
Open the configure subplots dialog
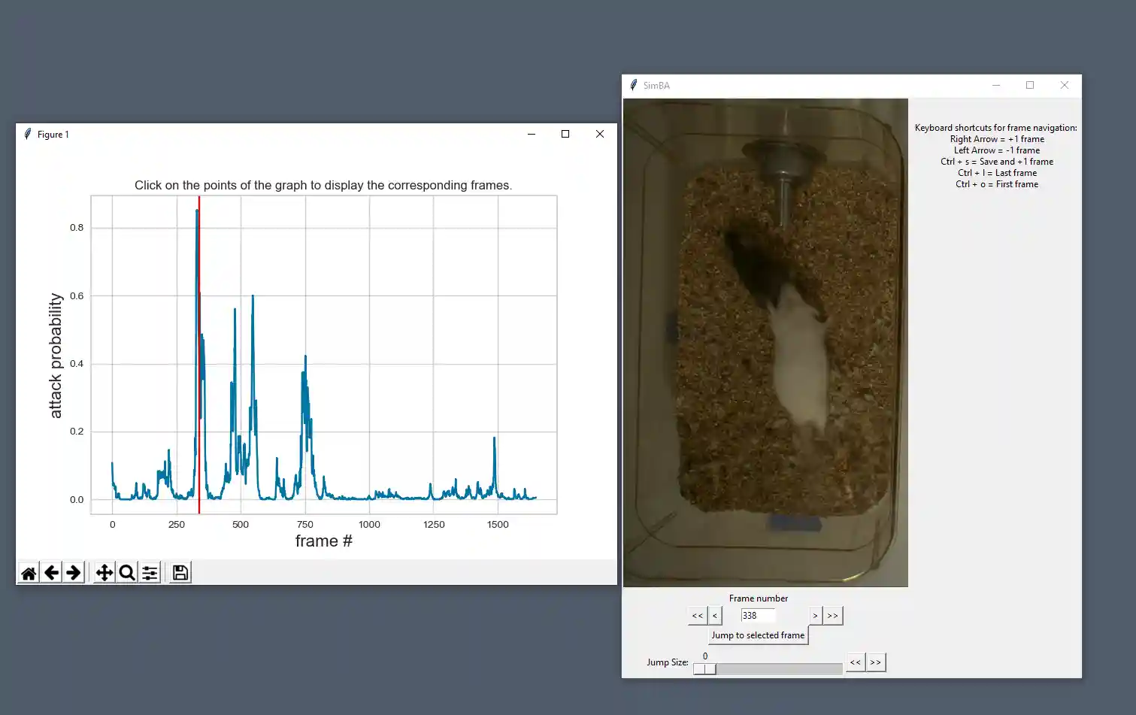coord(150,573)
